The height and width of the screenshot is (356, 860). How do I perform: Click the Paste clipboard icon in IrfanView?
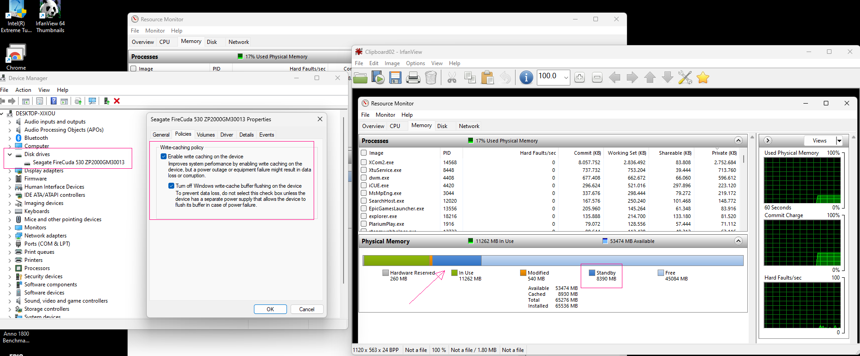487,77
